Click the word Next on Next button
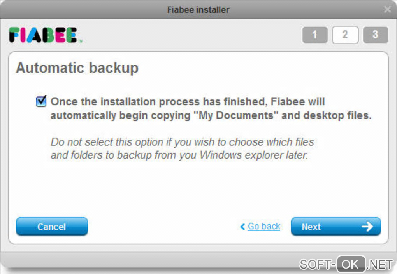 311,227
